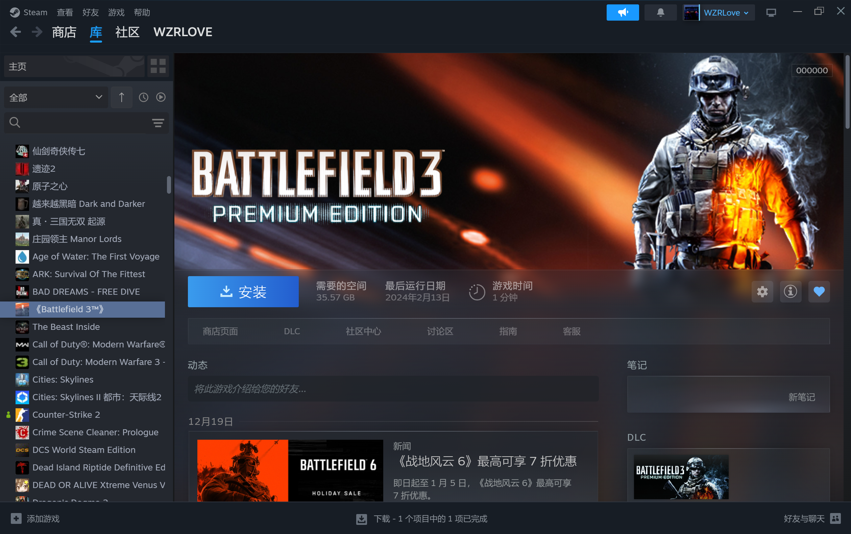Open the 好友 menu in menu bar
The width and height of the screenshot is (851, 534).
90,13
